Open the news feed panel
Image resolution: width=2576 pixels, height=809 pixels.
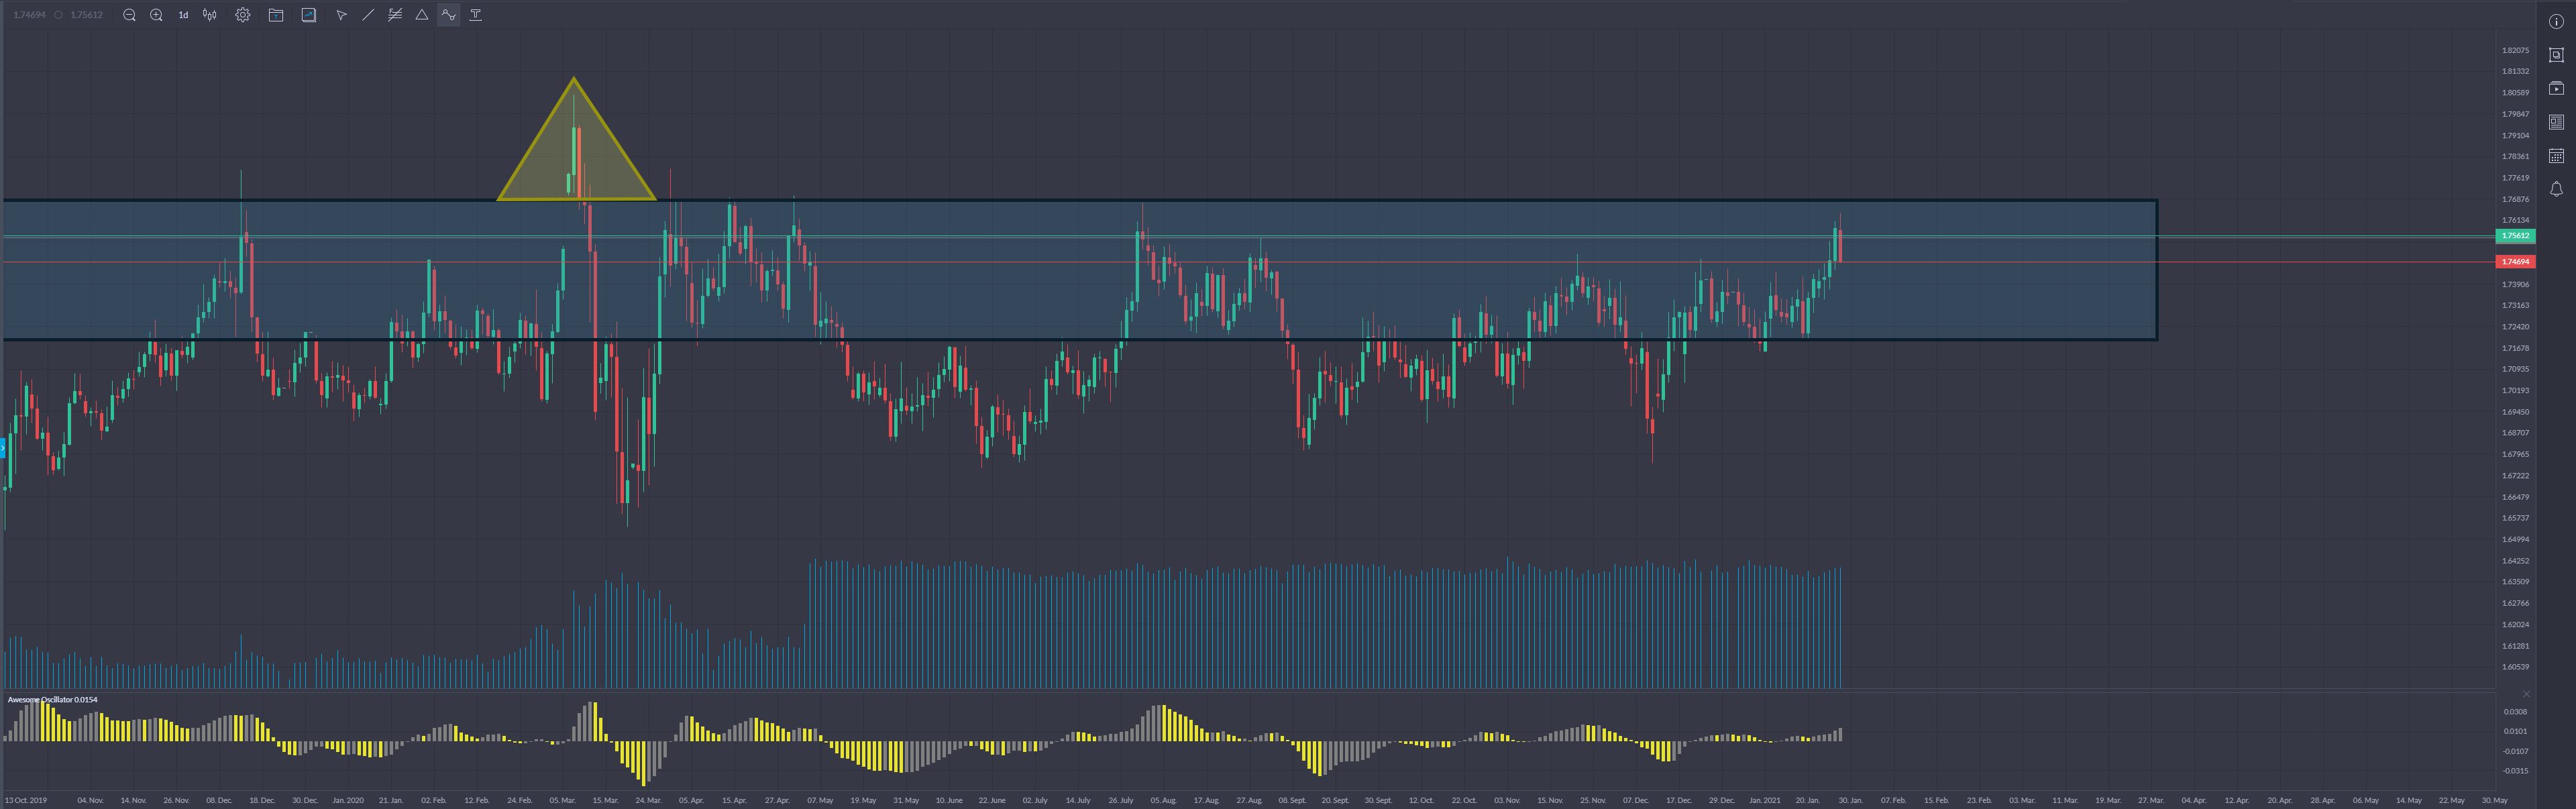[2556, 122]
